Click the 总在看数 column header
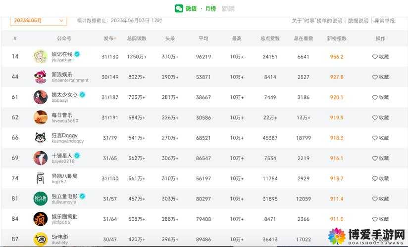The image size is (408, 247). click(304, 39)
